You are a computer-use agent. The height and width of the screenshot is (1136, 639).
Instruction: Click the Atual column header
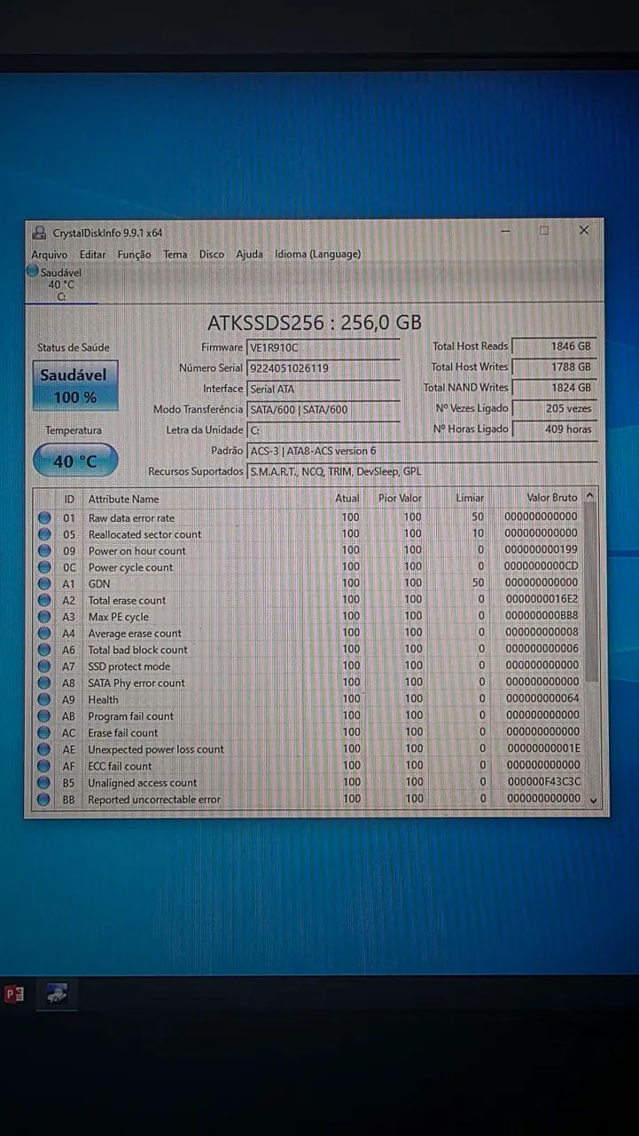coord(347,499)
